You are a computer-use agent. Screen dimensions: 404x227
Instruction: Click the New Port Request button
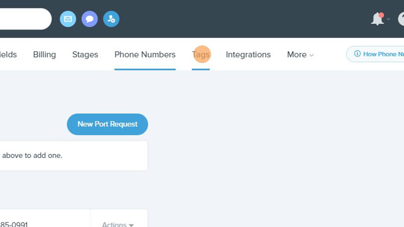[107, 124]
